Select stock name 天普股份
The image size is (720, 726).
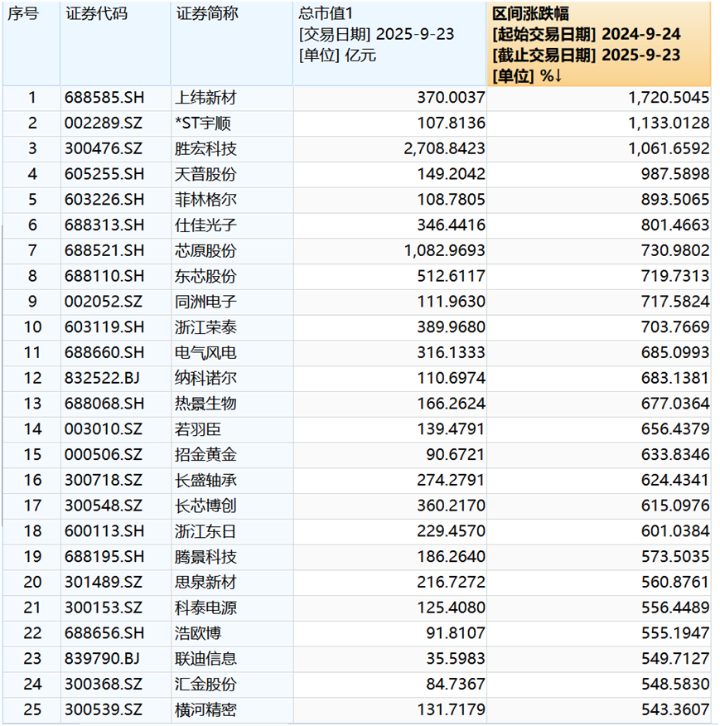(x=205, y=174)
